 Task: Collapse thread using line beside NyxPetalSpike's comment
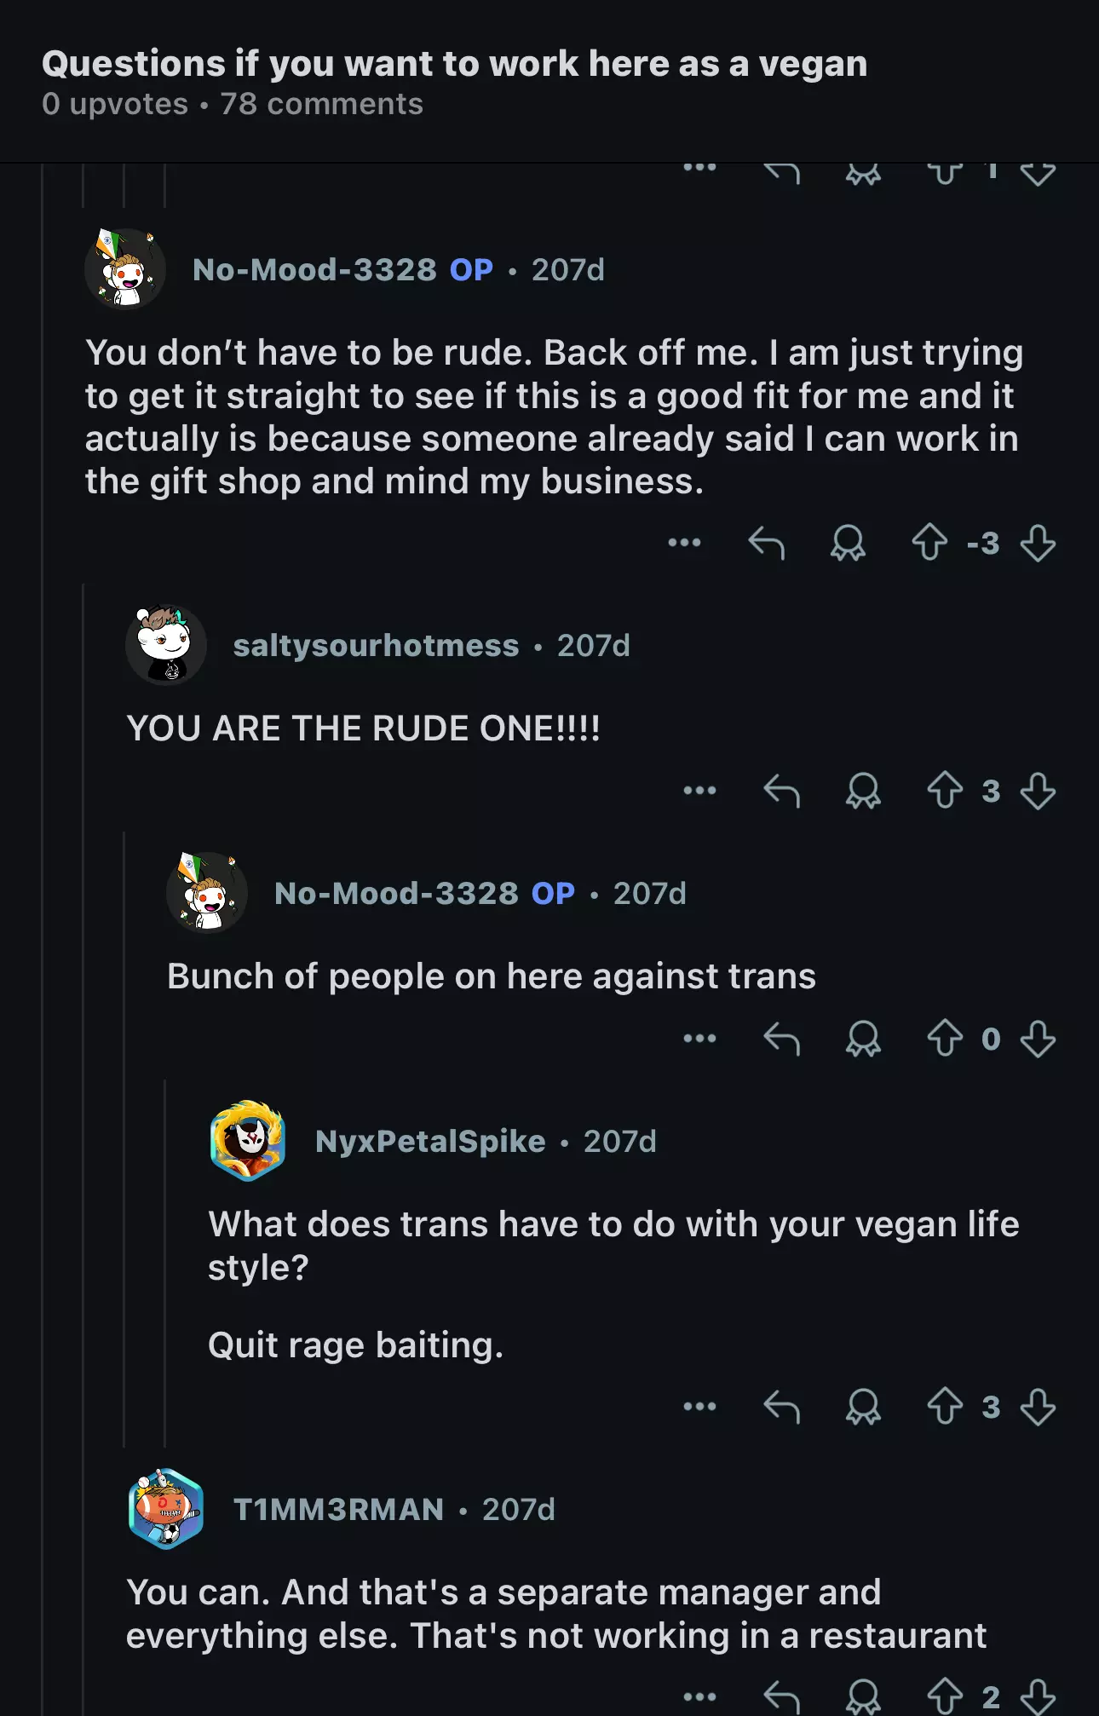[164, 1261]
